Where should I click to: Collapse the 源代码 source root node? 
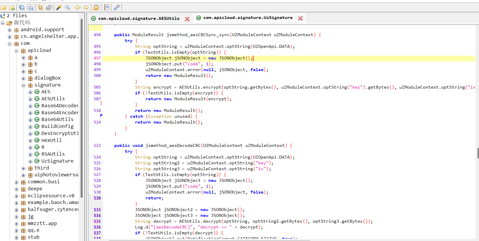pyautogui.click(x=3, y=23)
